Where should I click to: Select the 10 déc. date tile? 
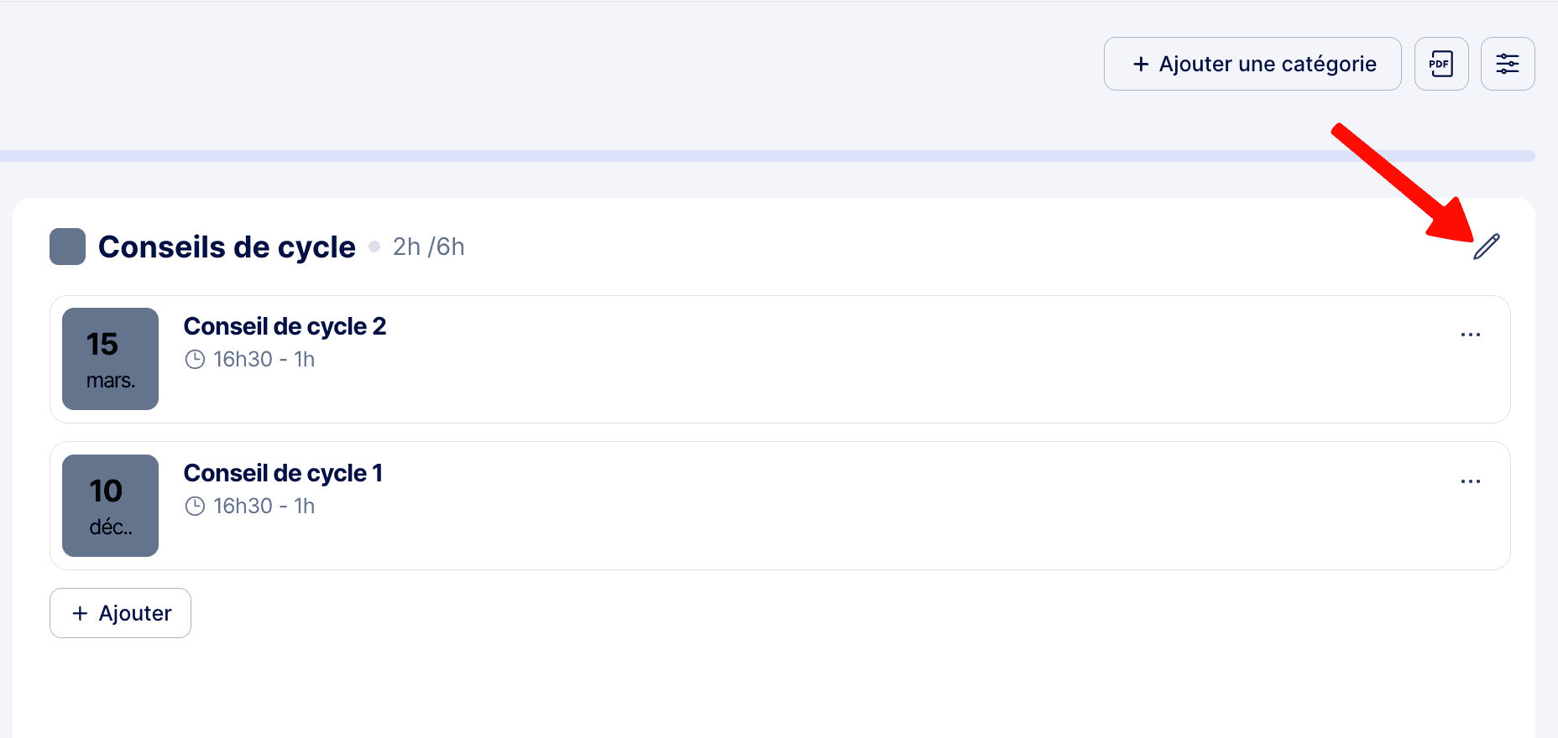[x=110, y=506]
